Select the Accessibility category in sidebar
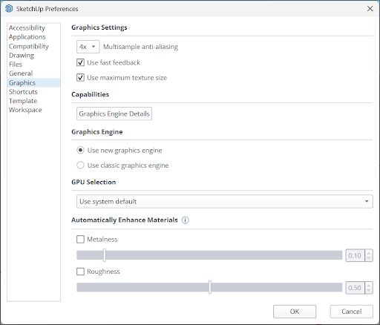Screen dimensions: 380x325 27,27
